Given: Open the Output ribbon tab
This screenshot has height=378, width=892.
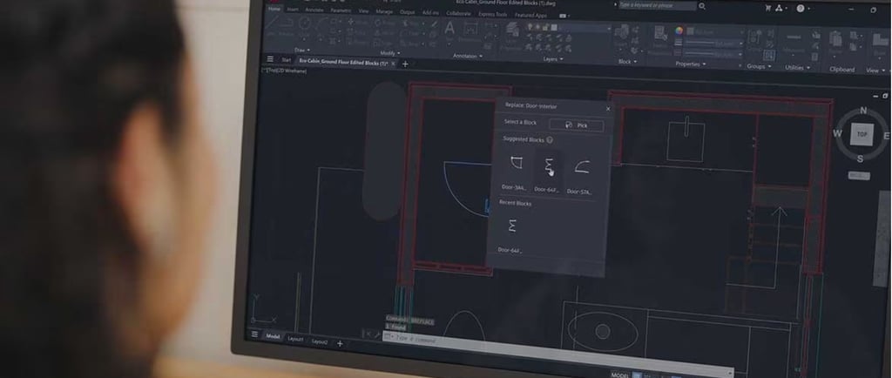Looking at the screenshot, I should pyautogui.click(x=408, y=11).
